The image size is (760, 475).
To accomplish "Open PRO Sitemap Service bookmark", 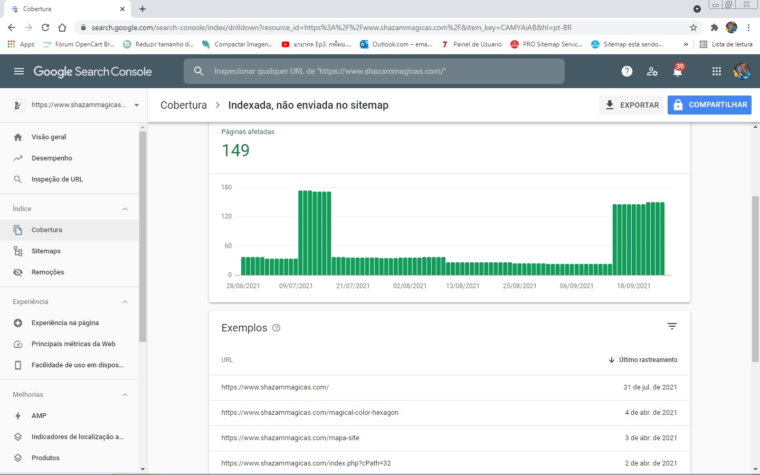I will (x=547, y=44).
